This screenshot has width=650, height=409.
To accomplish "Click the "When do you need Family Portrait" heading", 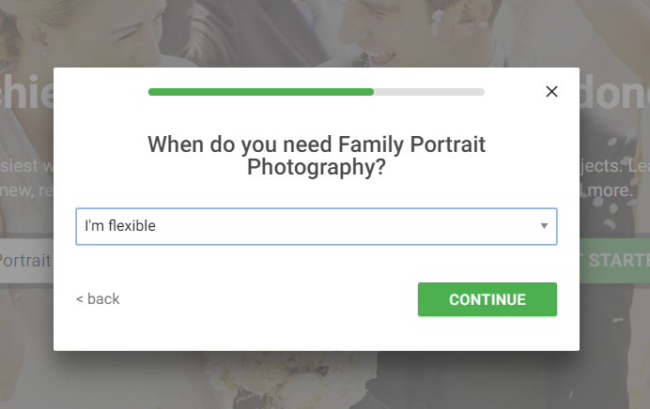I will pyautogui.click(x=317, y=144).
